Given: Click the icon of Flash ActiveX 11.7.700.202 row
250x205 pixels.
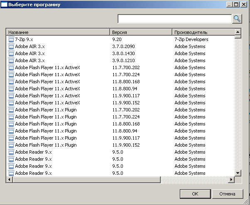Looking at the screenshot, I should coord(11,68).
